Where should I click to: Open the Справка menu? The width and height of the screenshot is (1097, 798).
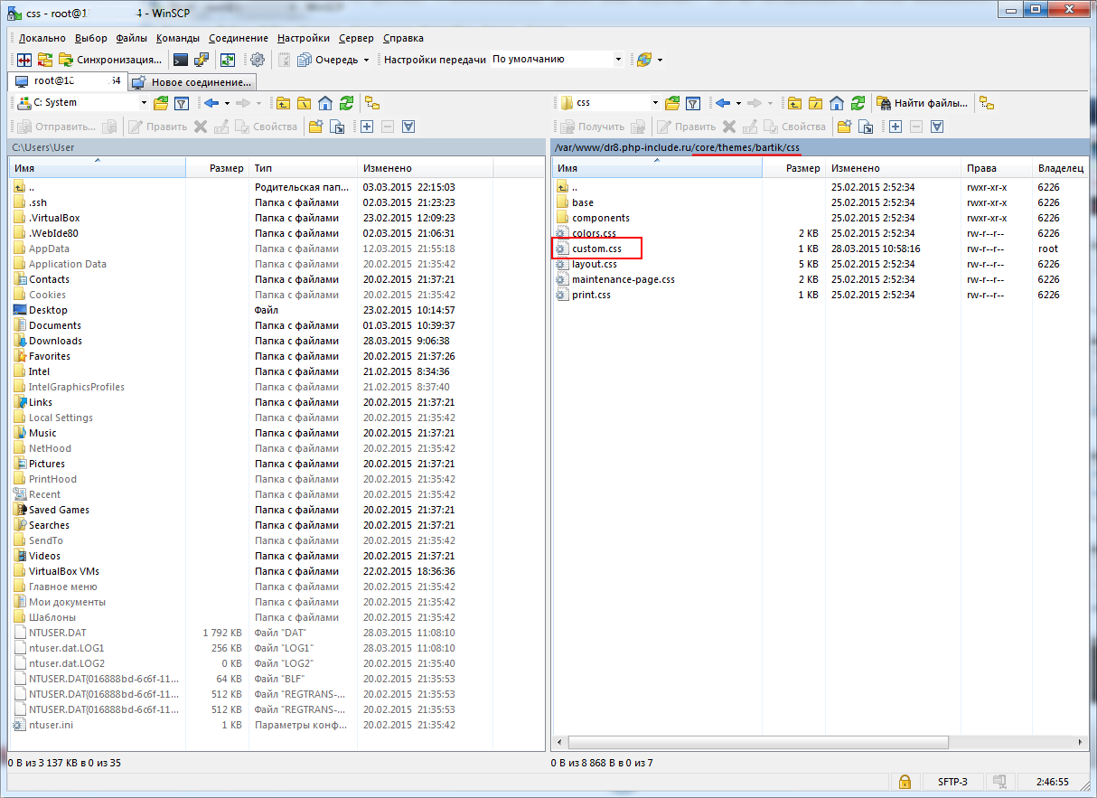pyautogui.click(x=403, y=38)
